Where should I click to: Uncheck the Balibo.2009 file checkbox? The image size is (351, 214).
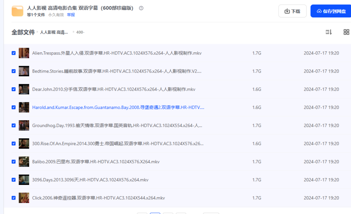(14, 162)
